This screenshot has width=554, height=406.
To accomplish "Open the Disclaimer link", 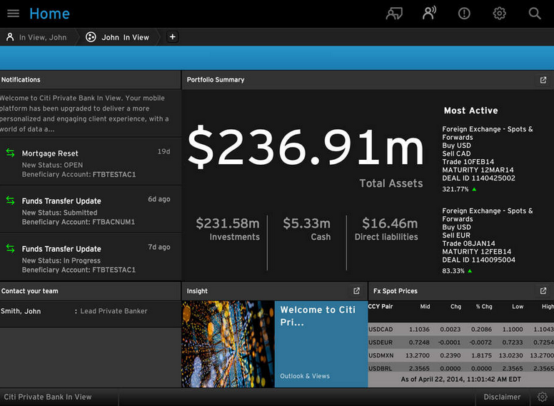I will click(x=502, y=397).
